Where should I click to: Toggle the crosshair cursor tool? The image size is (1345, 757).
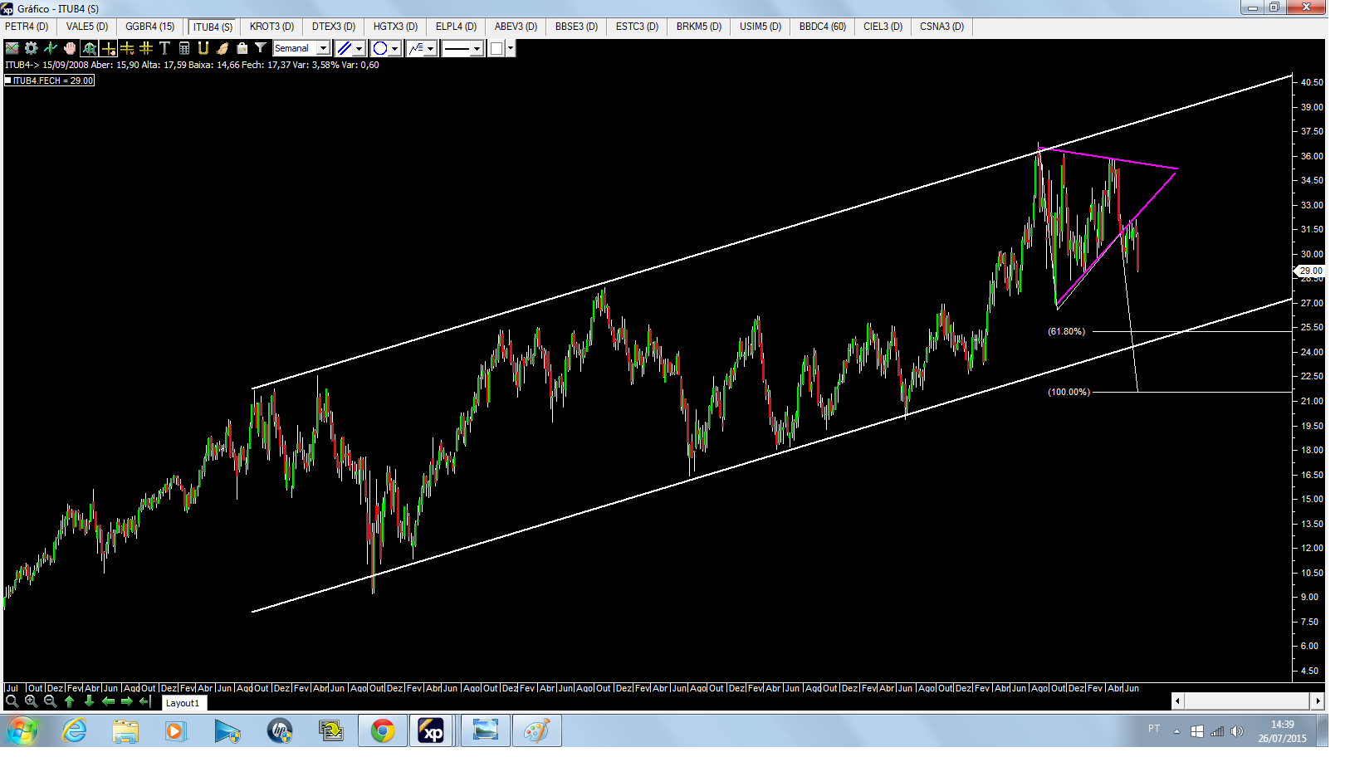click(109, 49)
